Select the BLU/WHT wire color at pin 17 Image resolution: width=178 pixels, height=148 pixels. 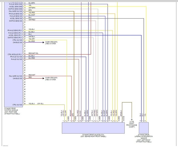(x=32, y=15)
